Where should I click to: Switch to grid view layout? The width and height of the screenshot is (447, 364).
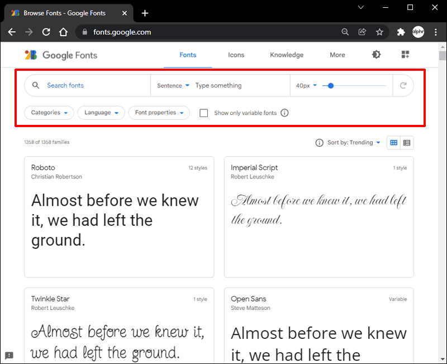point(394,143)
